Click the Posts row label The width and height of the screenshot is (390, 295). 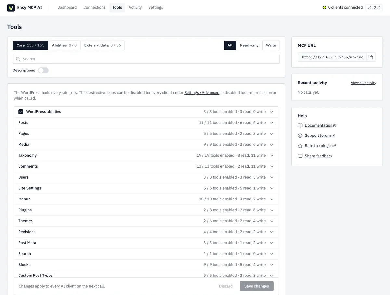pyautogui.click(x=23, y=123)
